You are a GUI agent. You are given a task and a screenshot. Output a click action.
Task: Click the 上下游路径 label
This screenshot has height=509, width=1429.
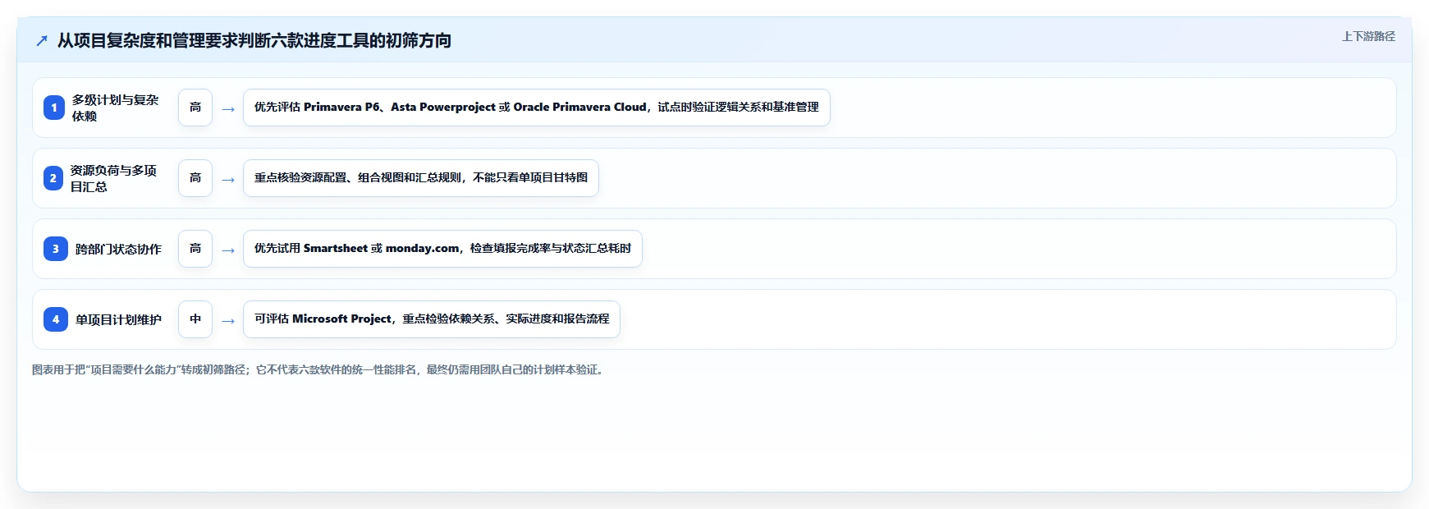(x=1368, y=36)
